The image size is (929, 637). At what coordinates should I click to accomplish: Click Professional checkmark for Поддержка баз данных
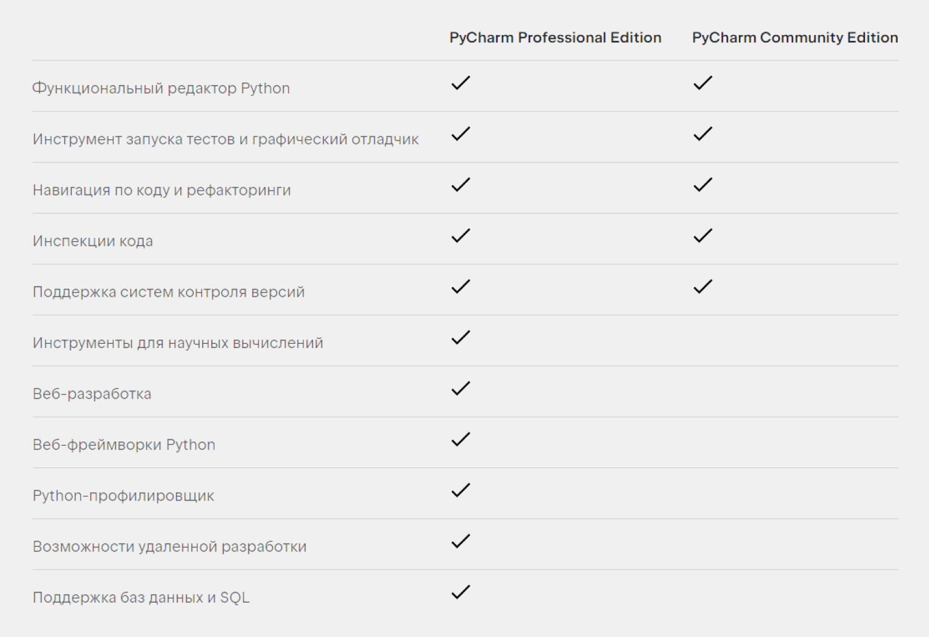coord(460,592)
